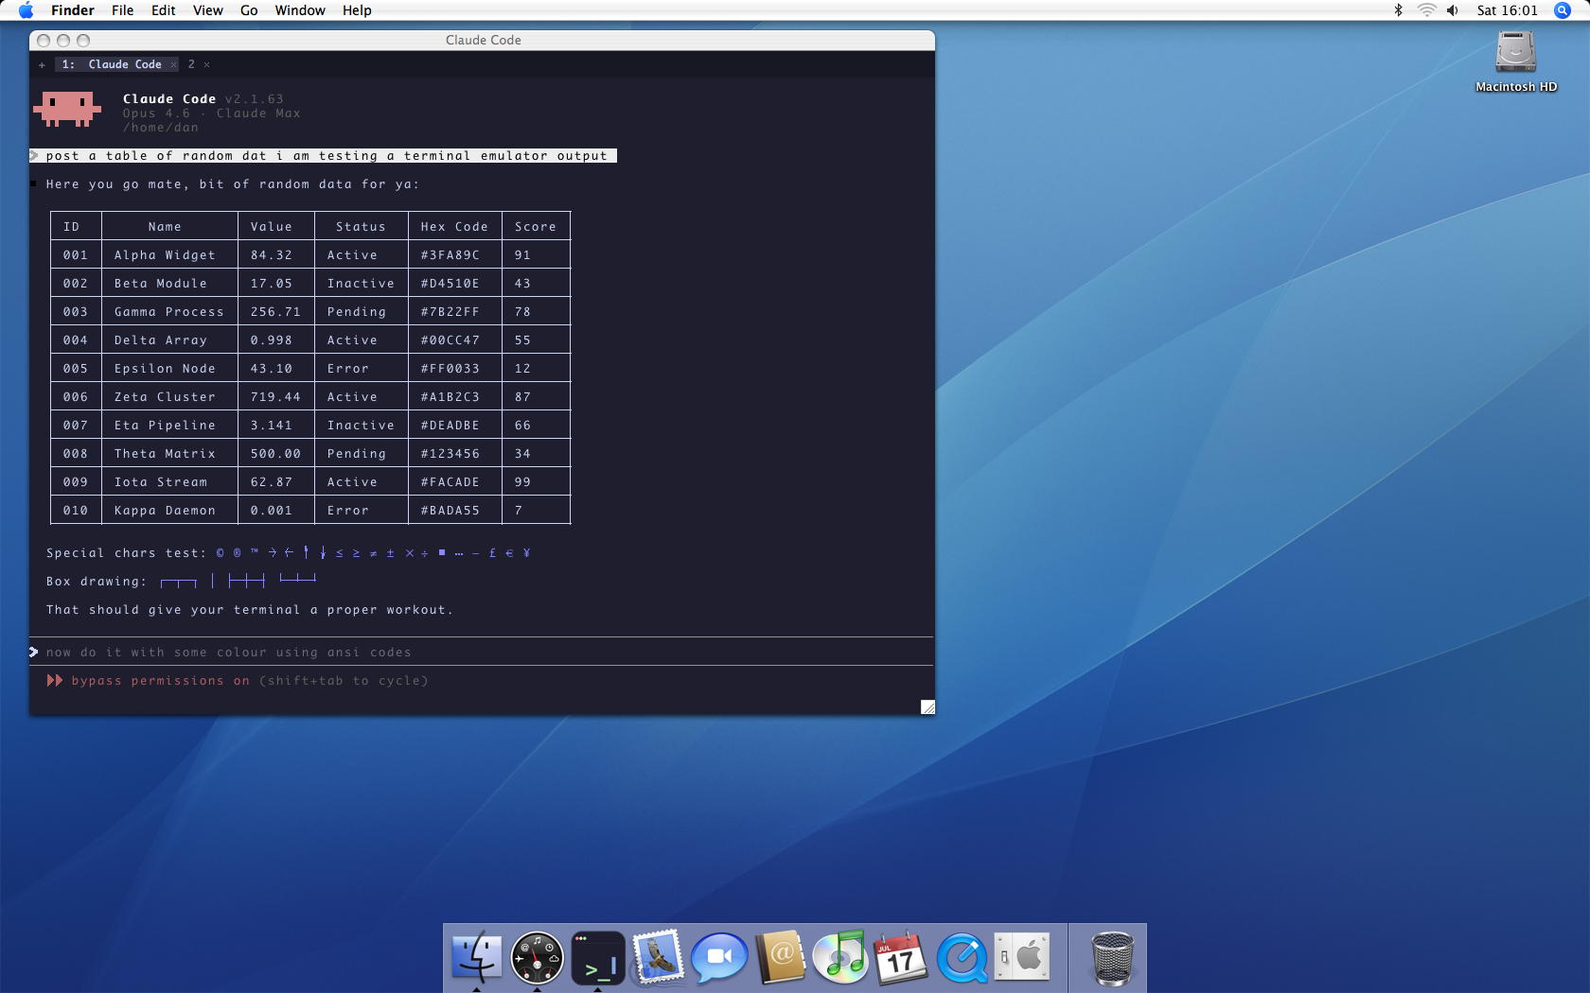The height and width of the screenshot is (993, 1590).
Task: Launch iTunes from the dock
Action: 840,957
